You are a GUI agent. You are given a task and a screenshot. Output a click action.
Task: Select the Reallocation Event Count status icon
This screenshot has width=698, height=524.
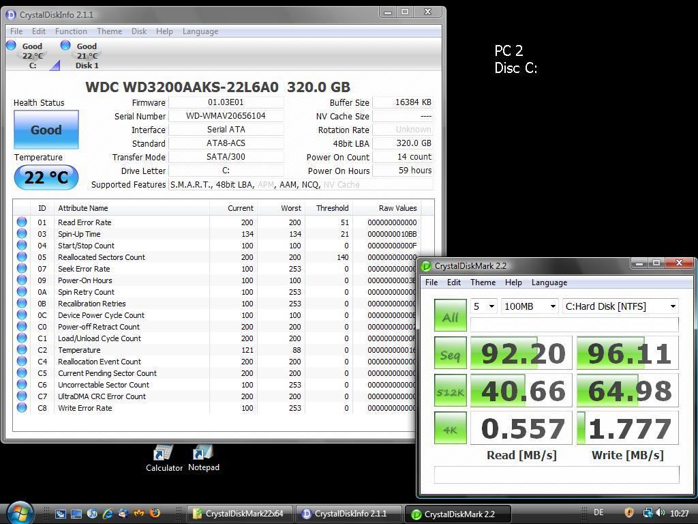22,361
